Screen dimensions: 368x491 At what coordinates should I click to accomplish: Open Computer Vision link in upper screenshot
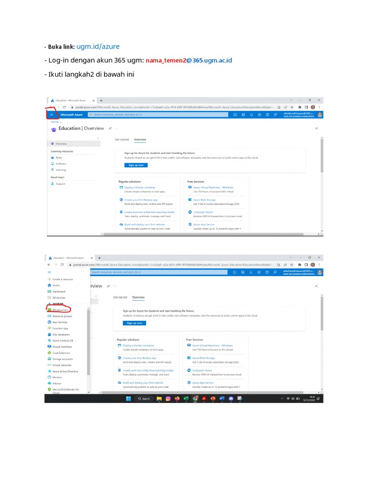click(x=203, y=212)
